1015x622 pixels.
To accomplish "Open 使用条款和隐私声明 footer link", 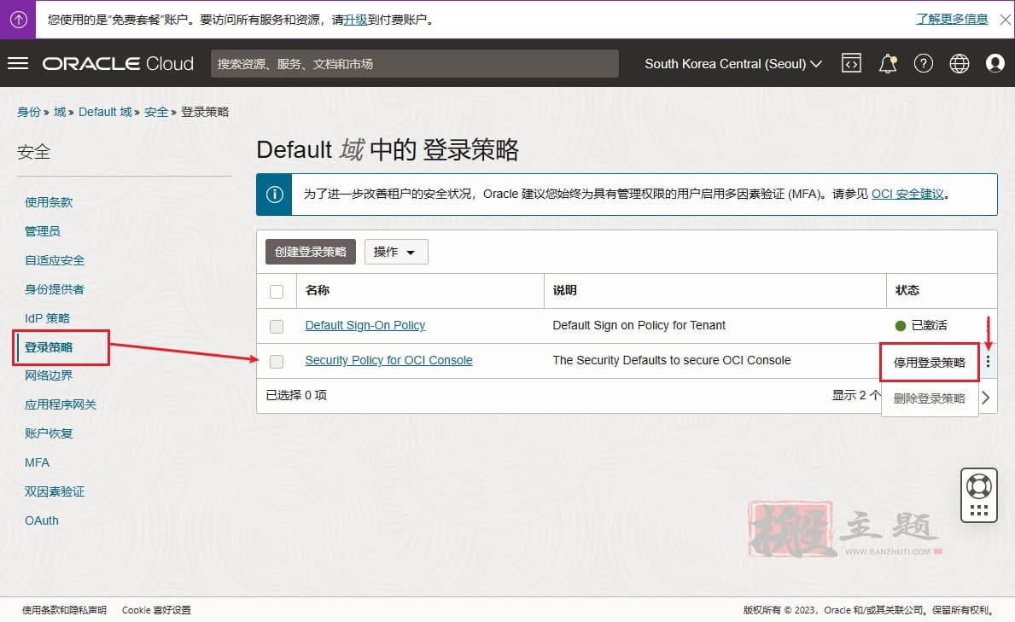I will 64,610.
